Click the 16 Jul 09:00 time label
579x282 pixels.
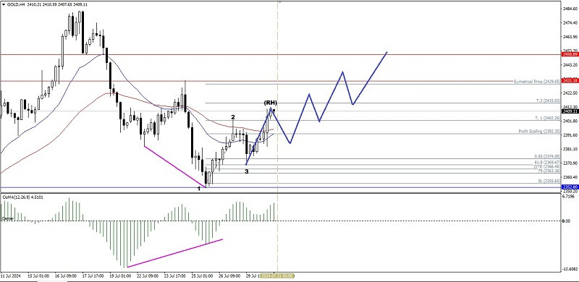[66, 275]
